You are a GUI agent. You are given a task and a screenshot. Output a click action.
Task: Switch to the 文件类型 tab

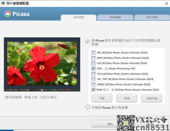pyautogui.click(x=79, y=18)
